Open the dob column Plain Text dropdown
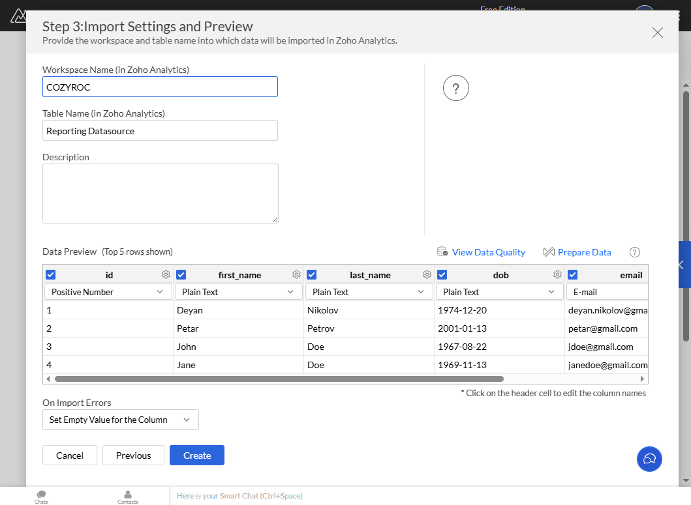 499,292
